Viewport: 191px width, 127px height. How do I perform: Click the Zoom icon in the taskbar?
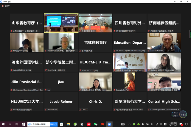click(x=109, y=124)
